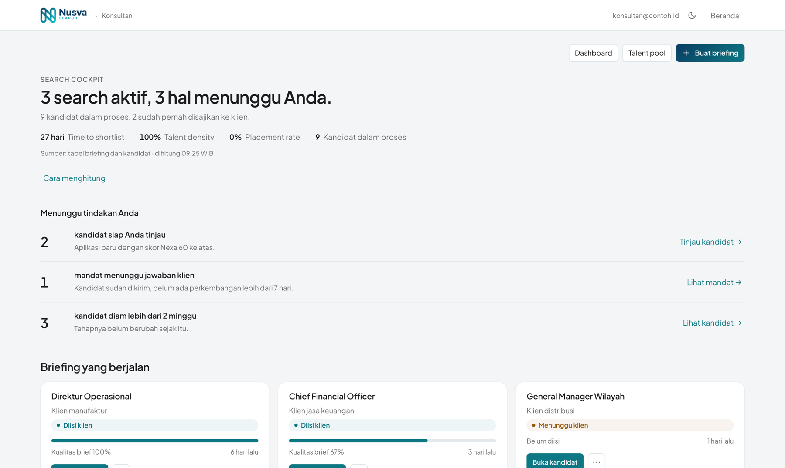Open the Dashboard tab
Viewport: 785px width, 468px height.
[593, 53]
